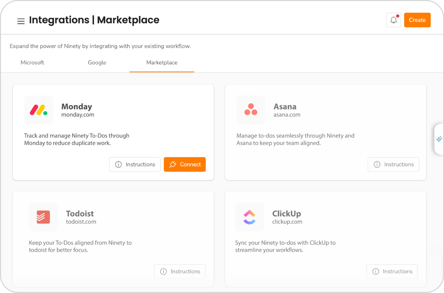
Task: Click the info icon on Asana's Instructions button
Action: (x=377, y=164)
